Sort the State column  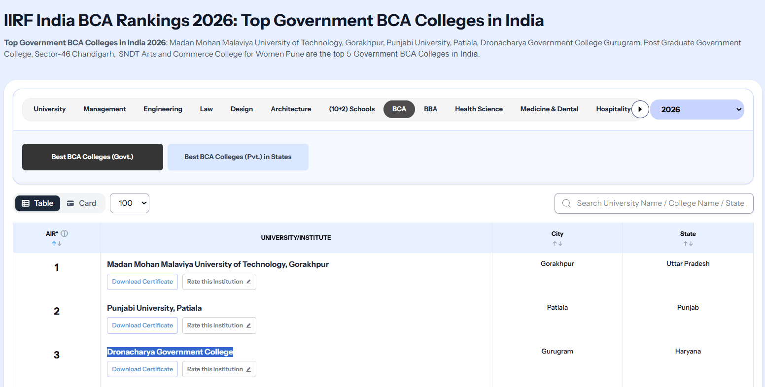tap(688, 244)
